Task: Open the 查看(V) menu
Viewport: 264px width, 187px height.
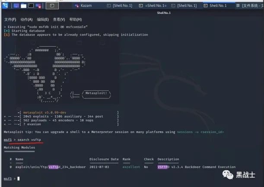Action: click(59, 19)
